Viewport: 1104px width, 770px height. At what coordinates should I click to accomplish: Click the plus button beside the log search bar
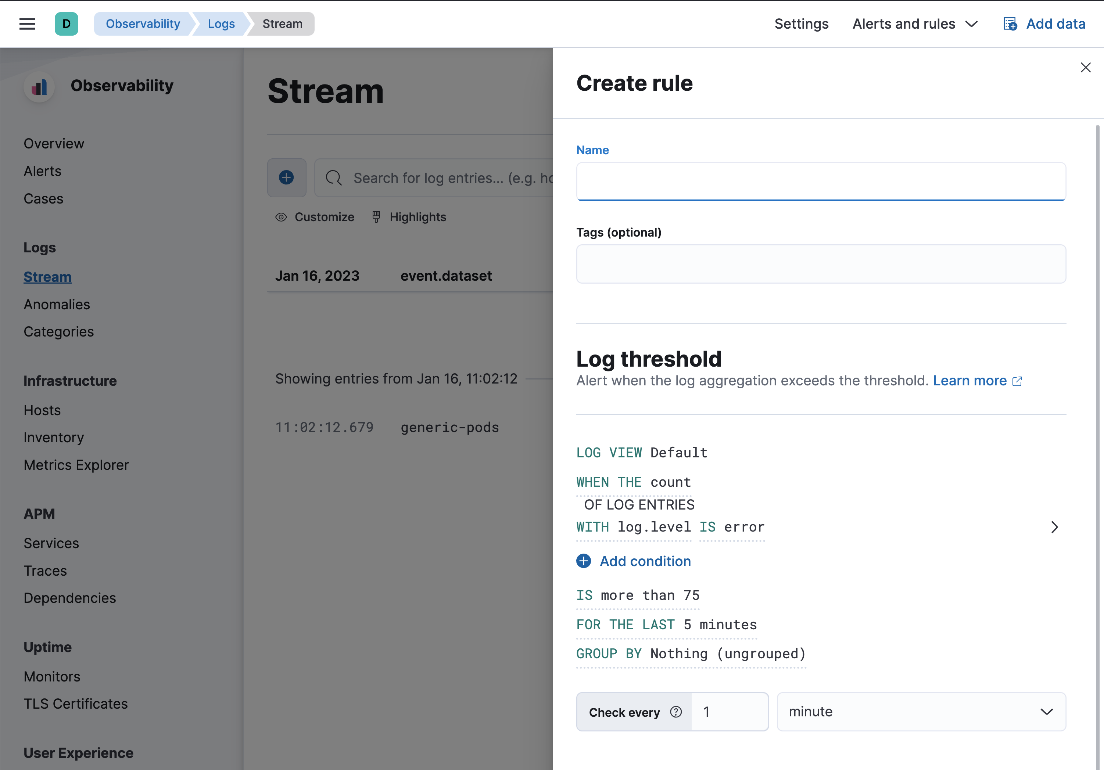click(x=286, y=177)
